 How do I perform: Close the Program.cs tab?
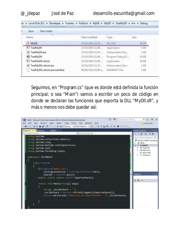tap(35, 131)
